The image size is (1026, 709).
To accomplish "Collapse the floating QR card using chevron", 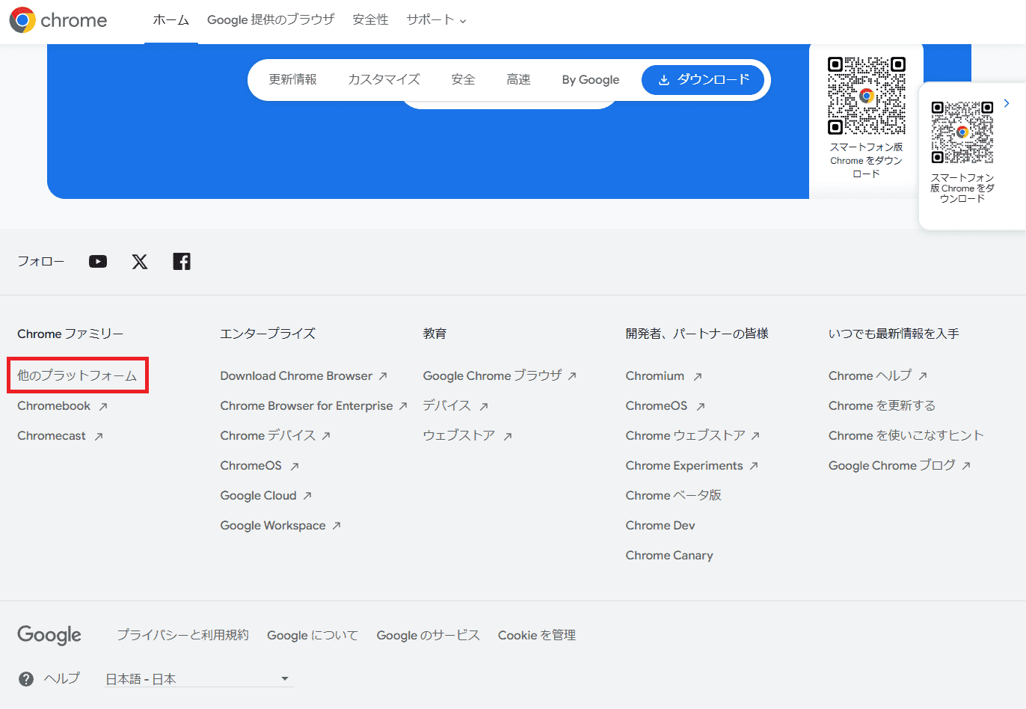I will tap(1007, 103).
